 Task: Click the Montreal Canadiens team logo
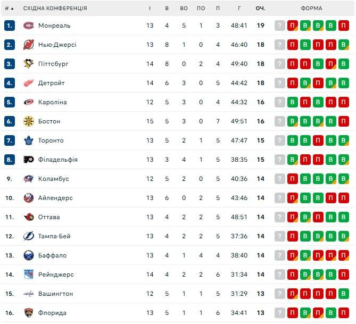[x=29, y=26]
